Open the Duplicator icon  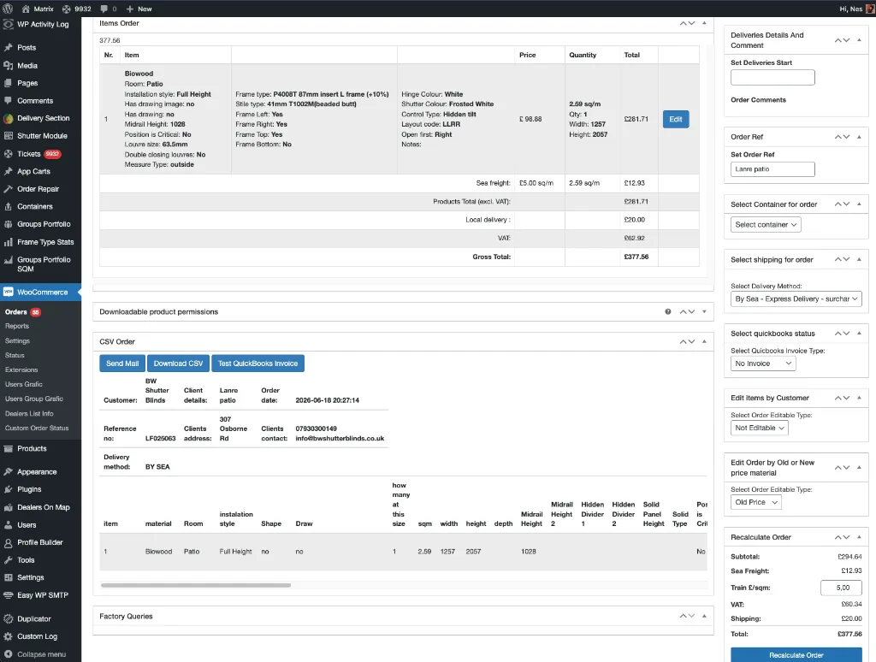pos(8,618)
